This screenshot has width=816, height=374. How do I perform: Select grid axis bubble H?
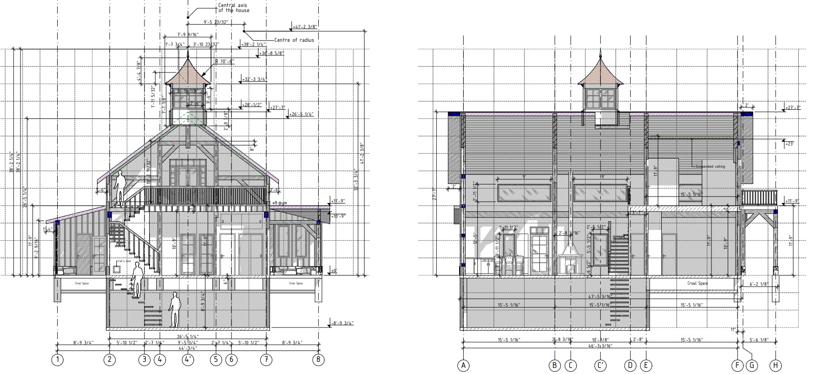(x=775, y=366)
